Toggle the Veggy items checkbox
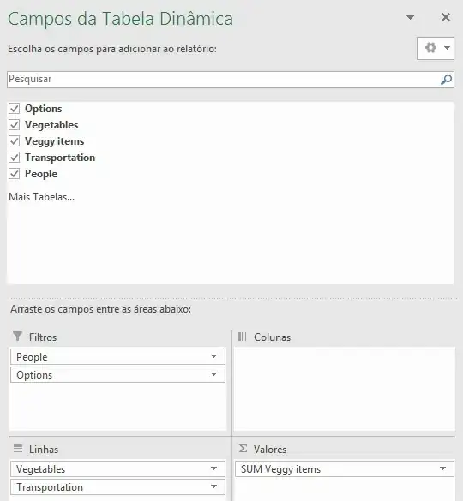 coord(14,141)
